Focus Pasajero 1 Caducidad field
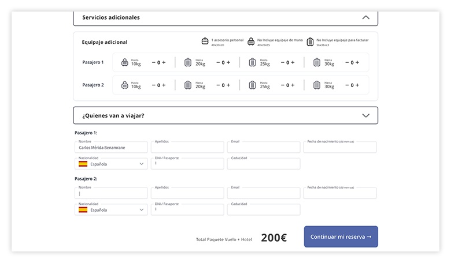This screenshot has width=451, height=263. click(264, 164)
